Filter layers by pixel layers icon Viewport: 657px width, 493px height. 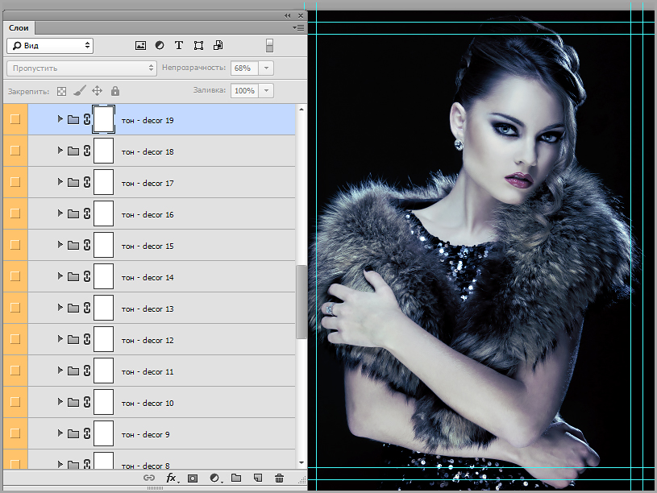click(140, 46)
